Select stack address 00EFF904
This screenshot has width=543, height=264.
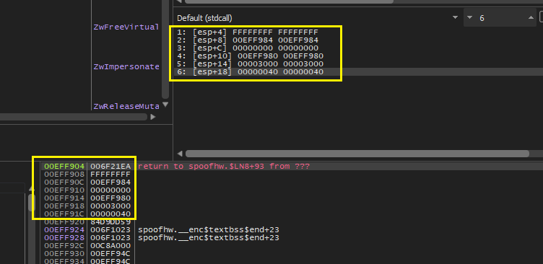coord(64,167)
